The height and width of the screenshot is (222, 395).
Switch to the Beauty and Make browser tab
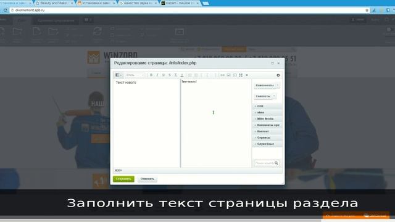point(54,3)
